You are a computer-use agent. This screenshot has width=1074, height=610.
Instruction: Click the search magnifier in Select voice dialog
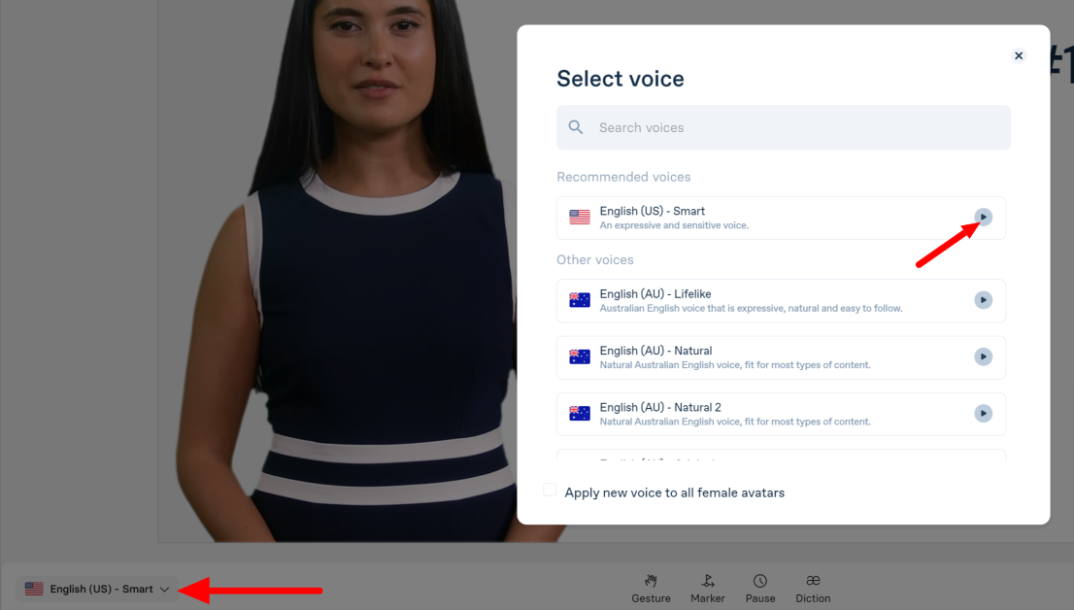[576, 126]
